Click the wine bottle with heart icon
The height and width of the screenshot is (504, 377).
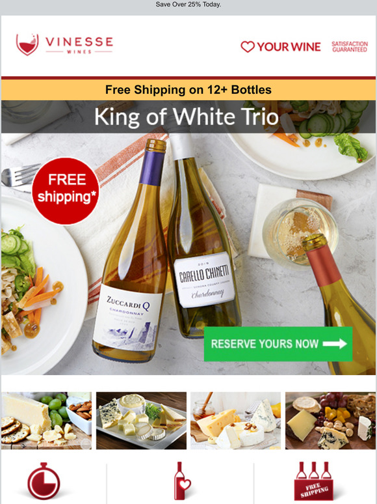pos(182,481)
